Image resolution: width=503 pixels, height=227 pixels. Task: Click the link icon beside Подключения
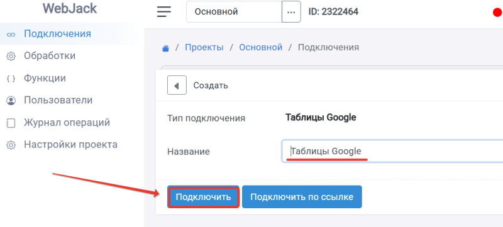pyautogui.click(x=11, y=34)
